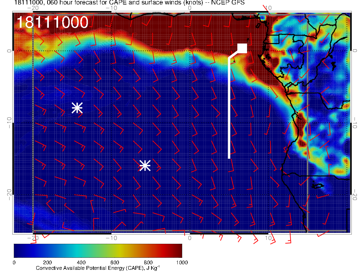
Task: Click the right axis latitude label 0
Action: pos(355,51)
